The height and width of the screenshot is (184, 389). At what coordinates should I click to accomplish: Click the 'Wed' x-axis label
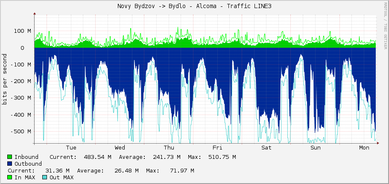(120, 148)
